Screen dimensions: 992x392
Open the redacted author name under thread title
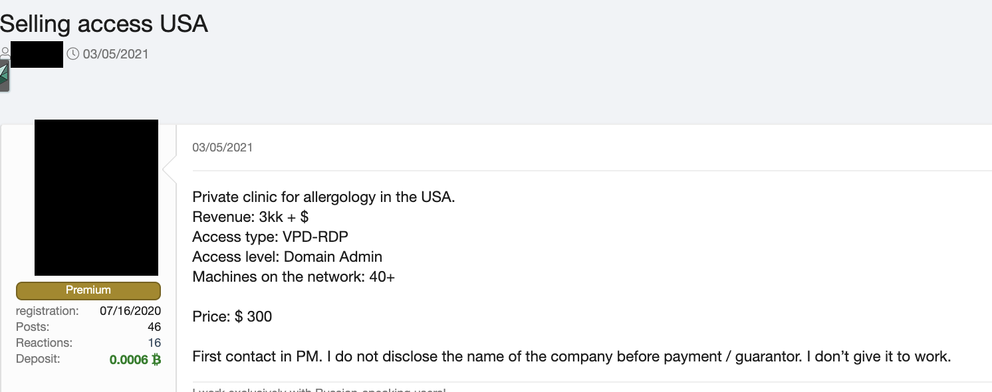37,54
